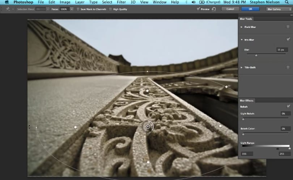The width and height of the screenshot is (293, 180).
Task: Open the Layer menu
Action: point(80,2)
